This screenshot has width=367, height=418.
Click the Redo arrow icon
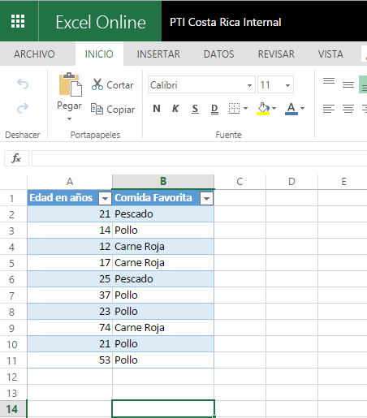(23, 108)
